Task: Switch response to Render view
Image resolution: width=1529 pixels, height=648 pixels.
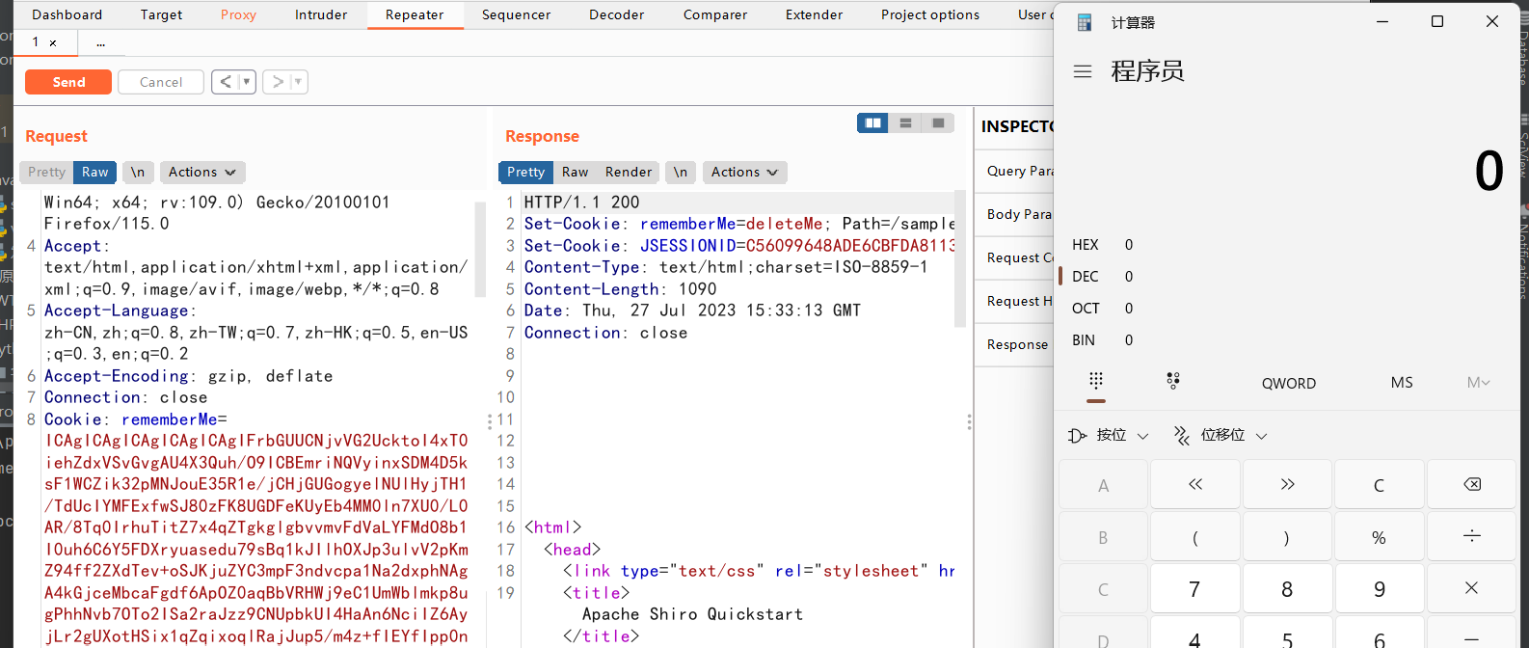Action: tap(629, 173)
